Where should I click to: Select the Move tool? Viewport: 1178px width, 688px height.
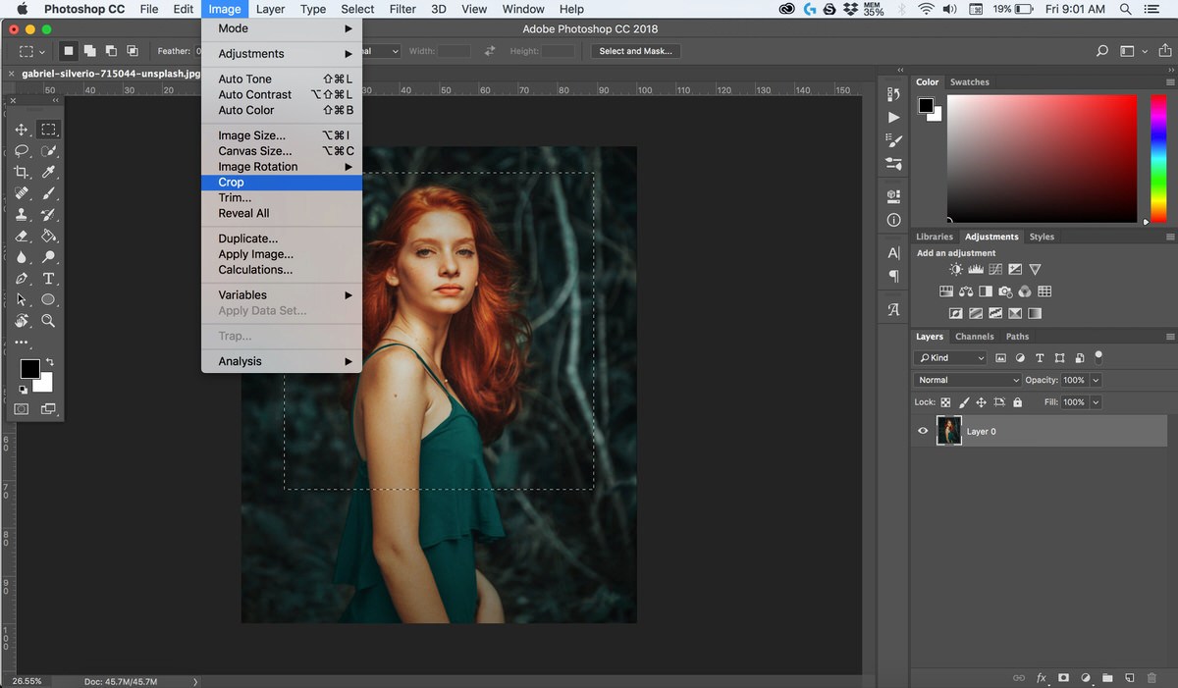(21, 130)
